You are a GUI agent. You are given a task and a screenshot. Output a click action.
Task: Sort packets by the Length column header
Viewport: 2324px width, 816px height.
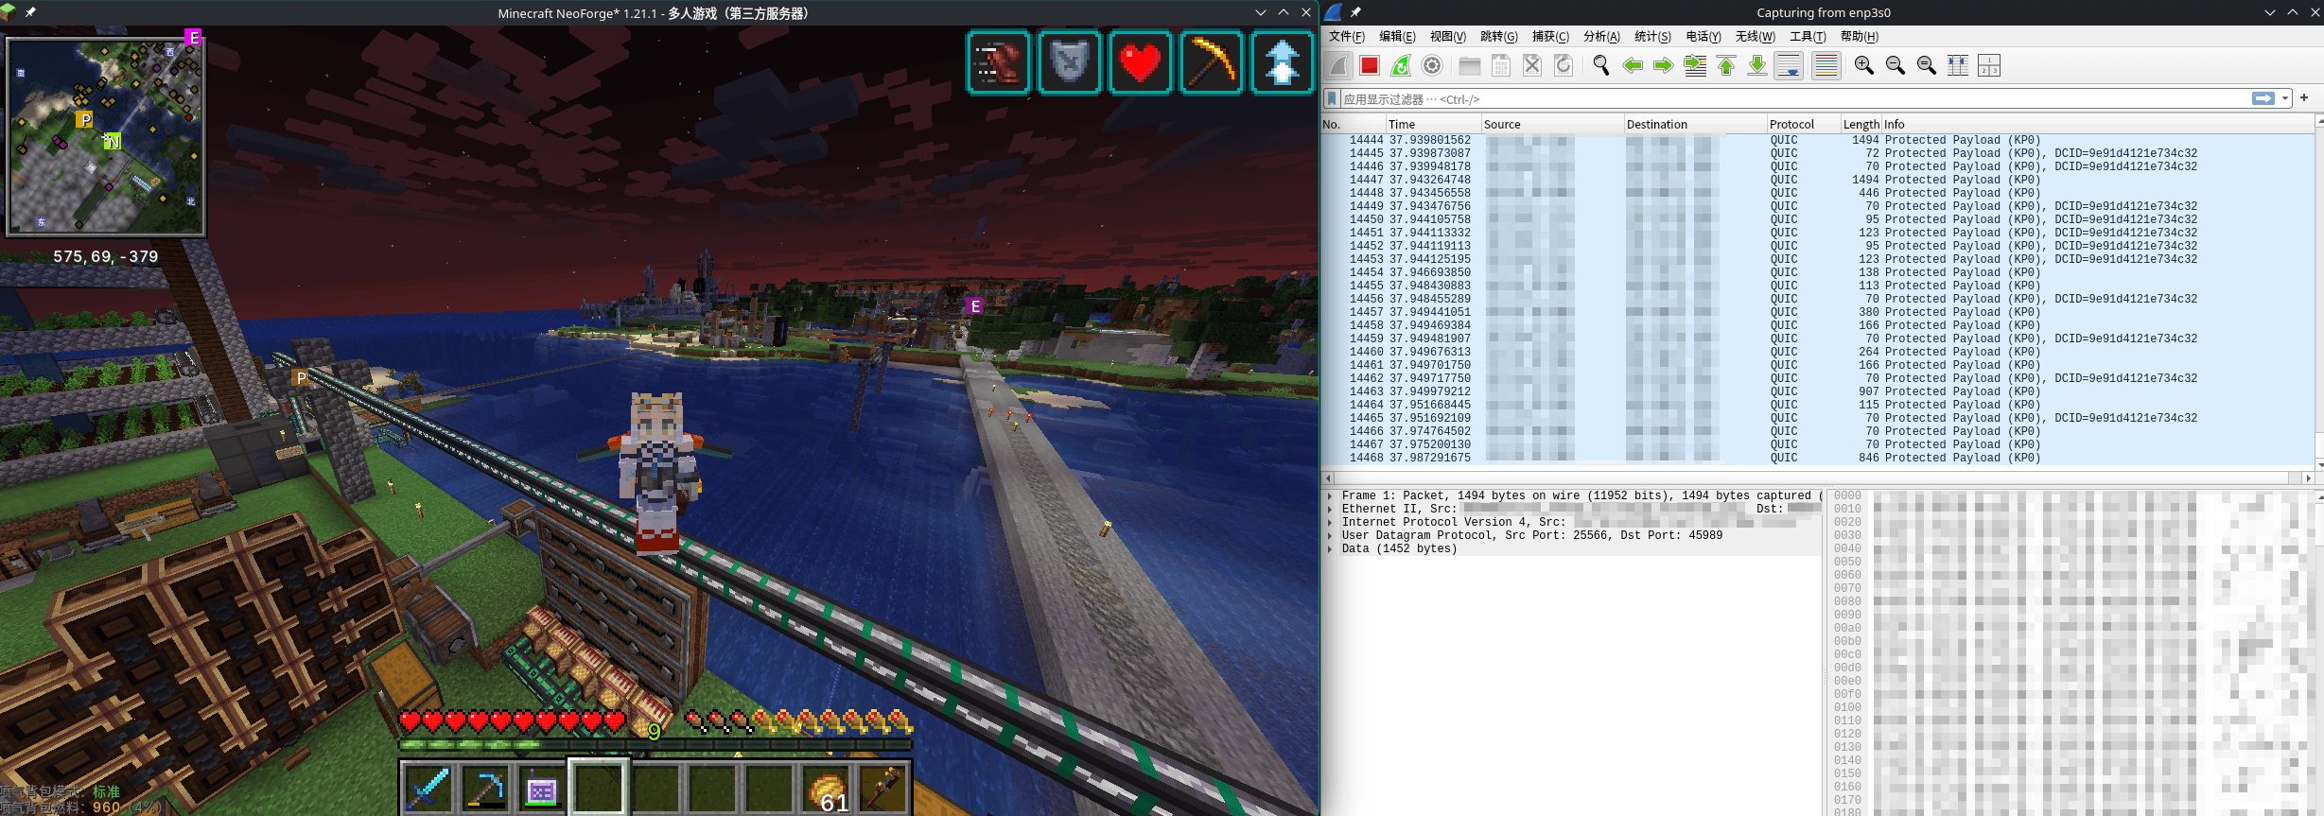pos(1861,124)
